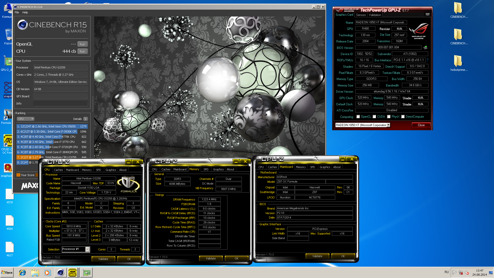
Task: Open the Action Center flag icon
Action: coord(455,273)
